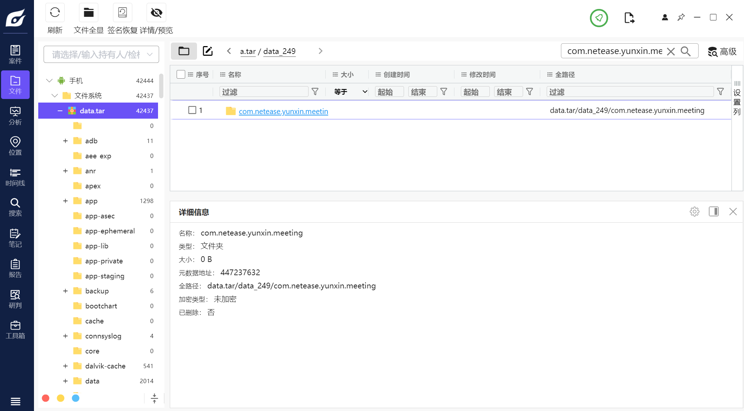Click the 位置 location sidebar icon
The height and width of the screenshot is (411, 744).
(15, 146)
